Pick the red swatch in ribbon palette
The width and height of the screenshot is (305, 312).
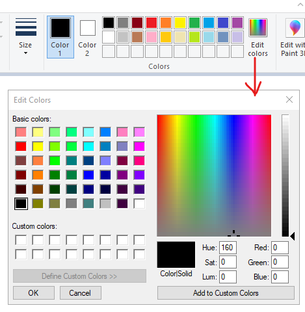[152, 23]
